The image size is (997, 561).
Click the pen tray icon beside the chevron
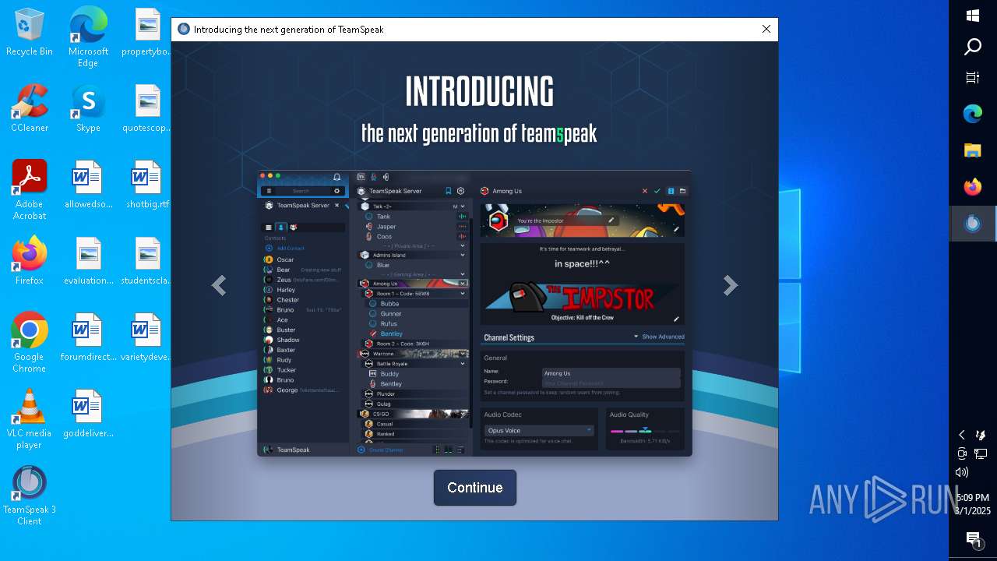tap(981, 435)
